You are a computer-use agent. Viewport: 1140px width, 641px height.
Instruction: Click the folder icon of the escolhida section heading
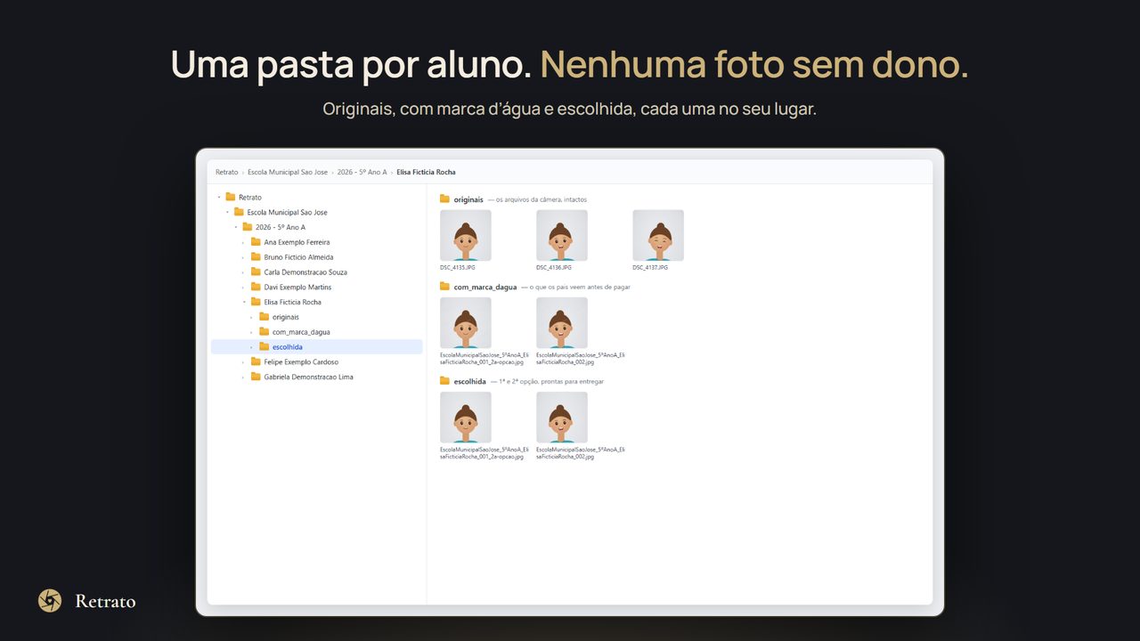coord(444,381)
